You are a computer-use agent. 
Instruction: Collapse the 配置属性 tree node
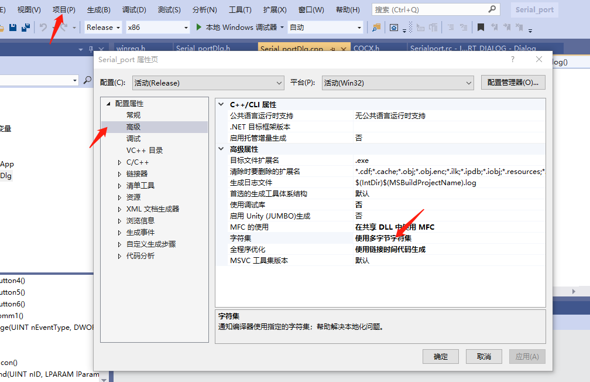point(108,104)
